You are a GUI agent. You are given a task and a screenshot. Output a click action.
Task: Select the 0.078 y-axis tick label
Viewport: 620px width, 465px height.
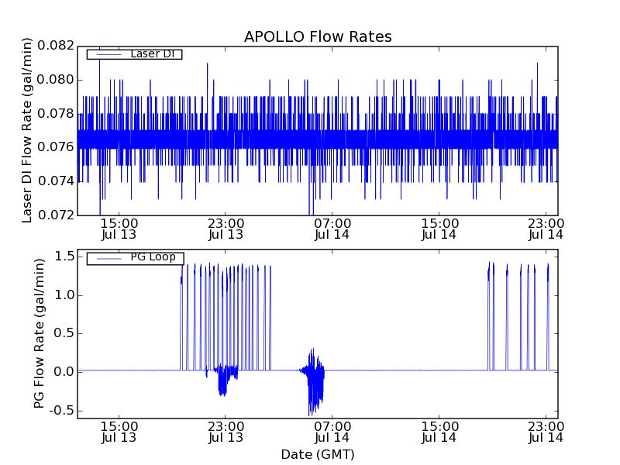(56, 113)
